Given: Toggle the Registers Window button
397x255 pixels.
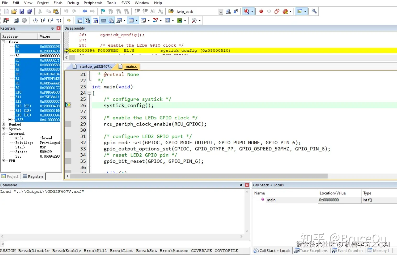Looking at the screenshot, I should 103,20.
